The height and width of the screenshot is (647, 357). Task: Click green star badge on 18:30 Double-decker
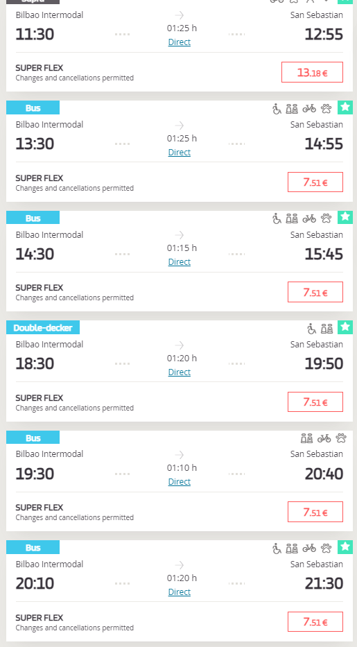click(345, 327)
